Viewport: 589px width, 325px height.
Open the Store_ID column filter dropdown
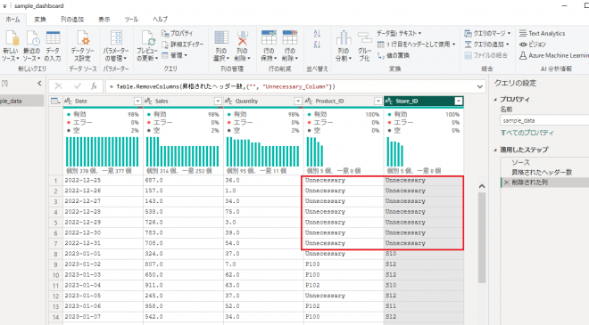(459, 101)
